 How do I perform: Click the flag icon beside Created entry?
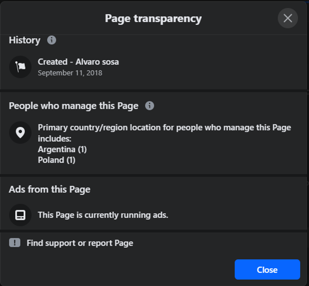[x=20, y=67]
